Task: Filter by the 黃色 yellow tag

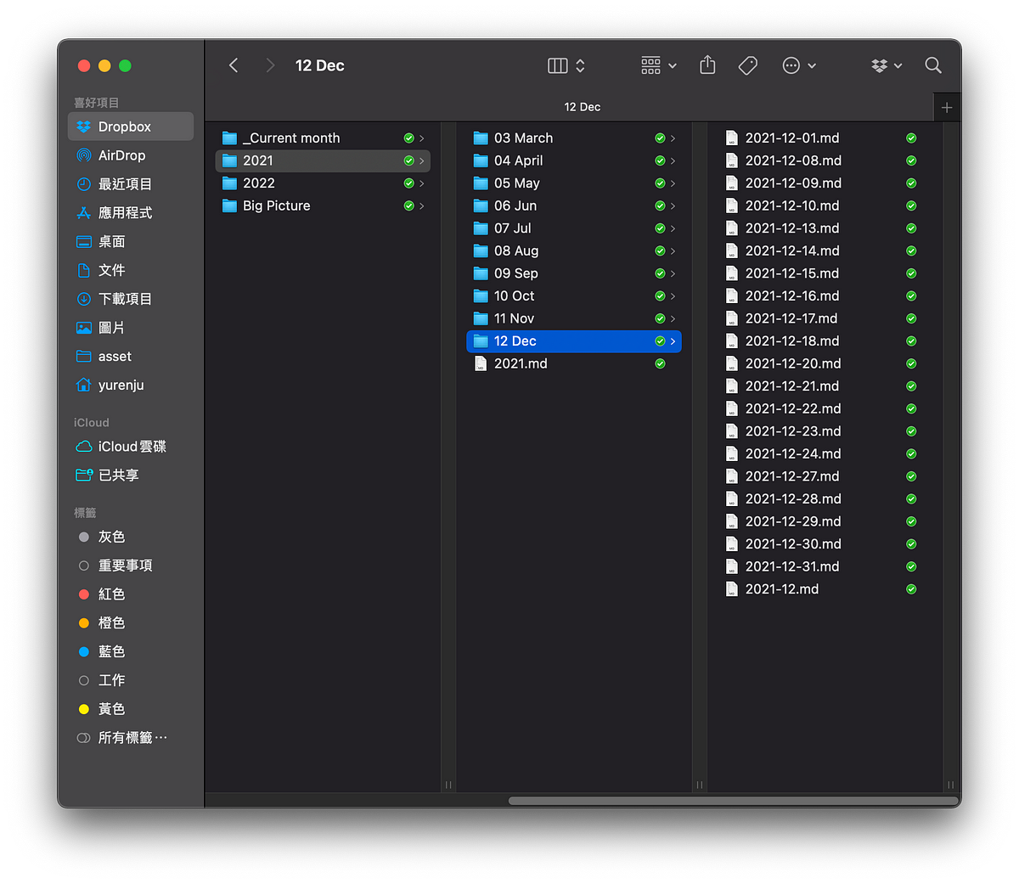Action: click(111, 709)
